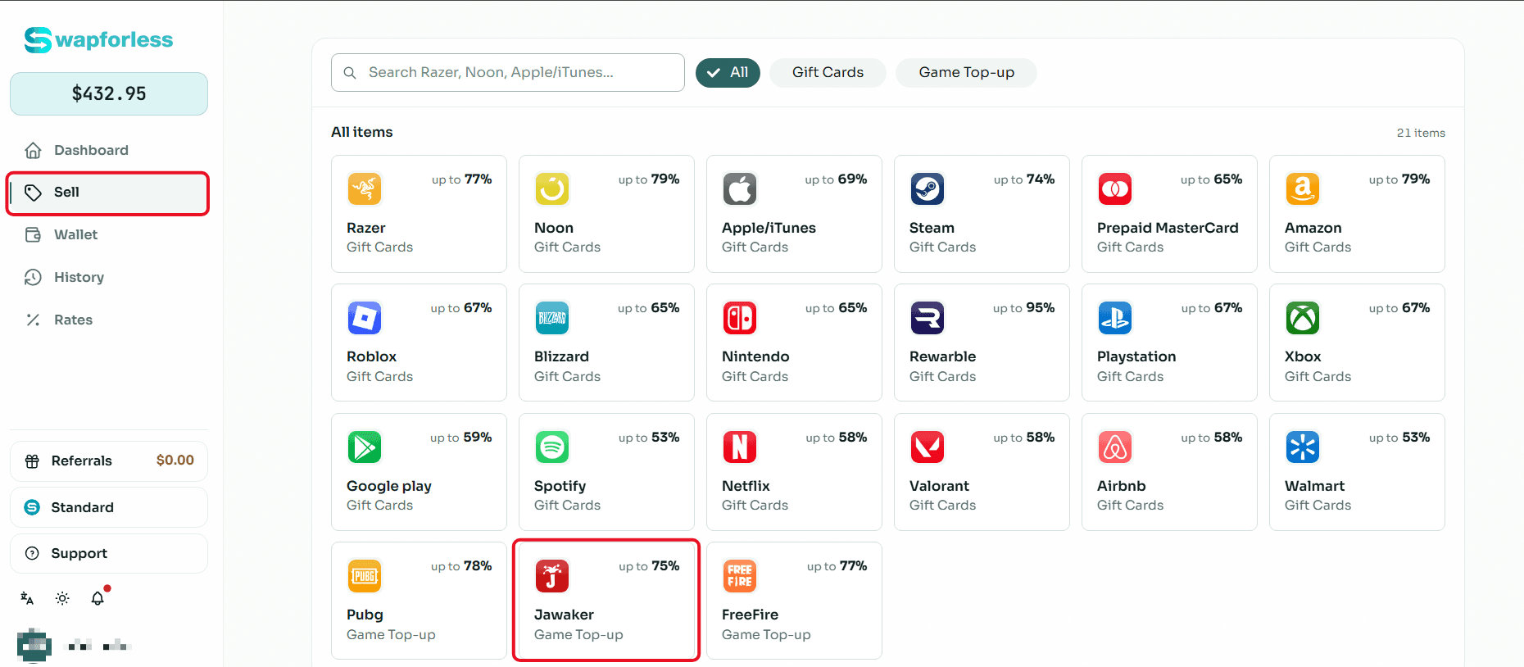Click the Amazon card title text
Viewport: 1524px width, 667px height.
tap(1313, 228)
